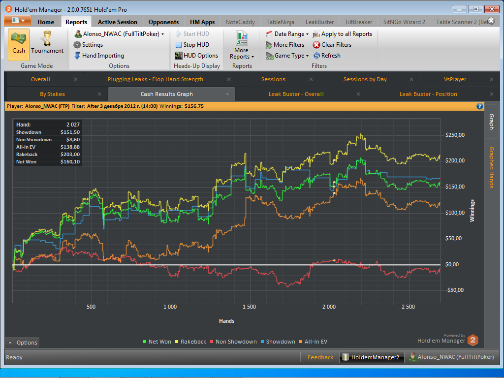Screen dimensions: 504x378
Task: Toggle the Net Won legend series
Action: [157, 342]
